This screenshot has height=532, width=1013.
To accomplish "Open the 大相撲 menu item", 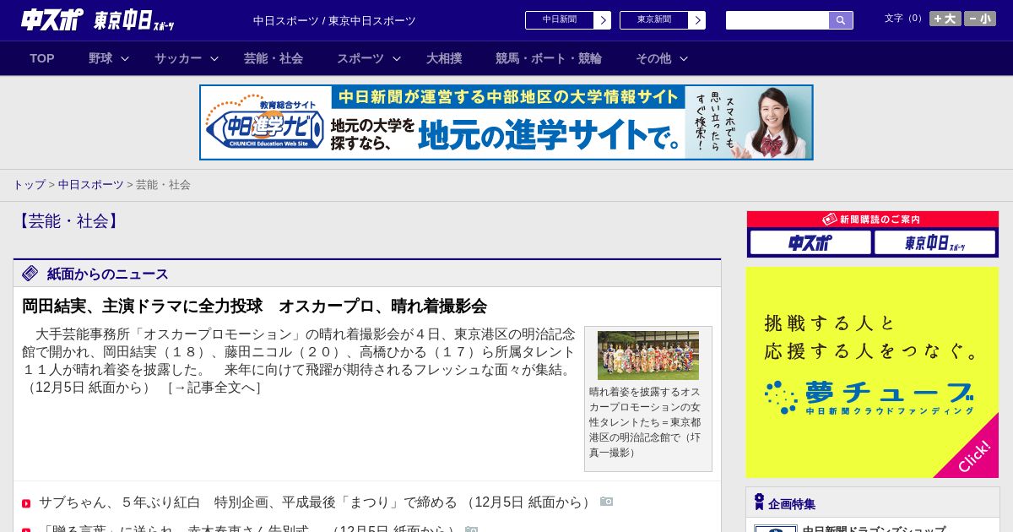I will click(x=444, y=58).
